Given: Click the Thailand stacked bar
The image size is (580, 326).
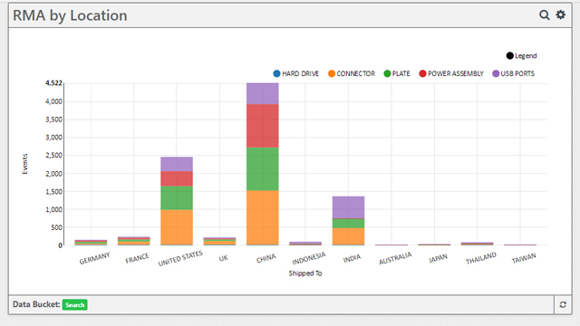Looking at the screenshot, I should [x=478, y=244].
